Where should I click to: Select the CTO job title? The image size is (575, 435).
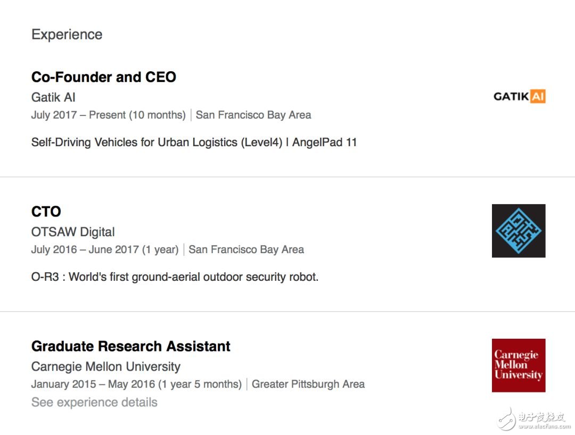pyautogui.click(x=46, y=212)
